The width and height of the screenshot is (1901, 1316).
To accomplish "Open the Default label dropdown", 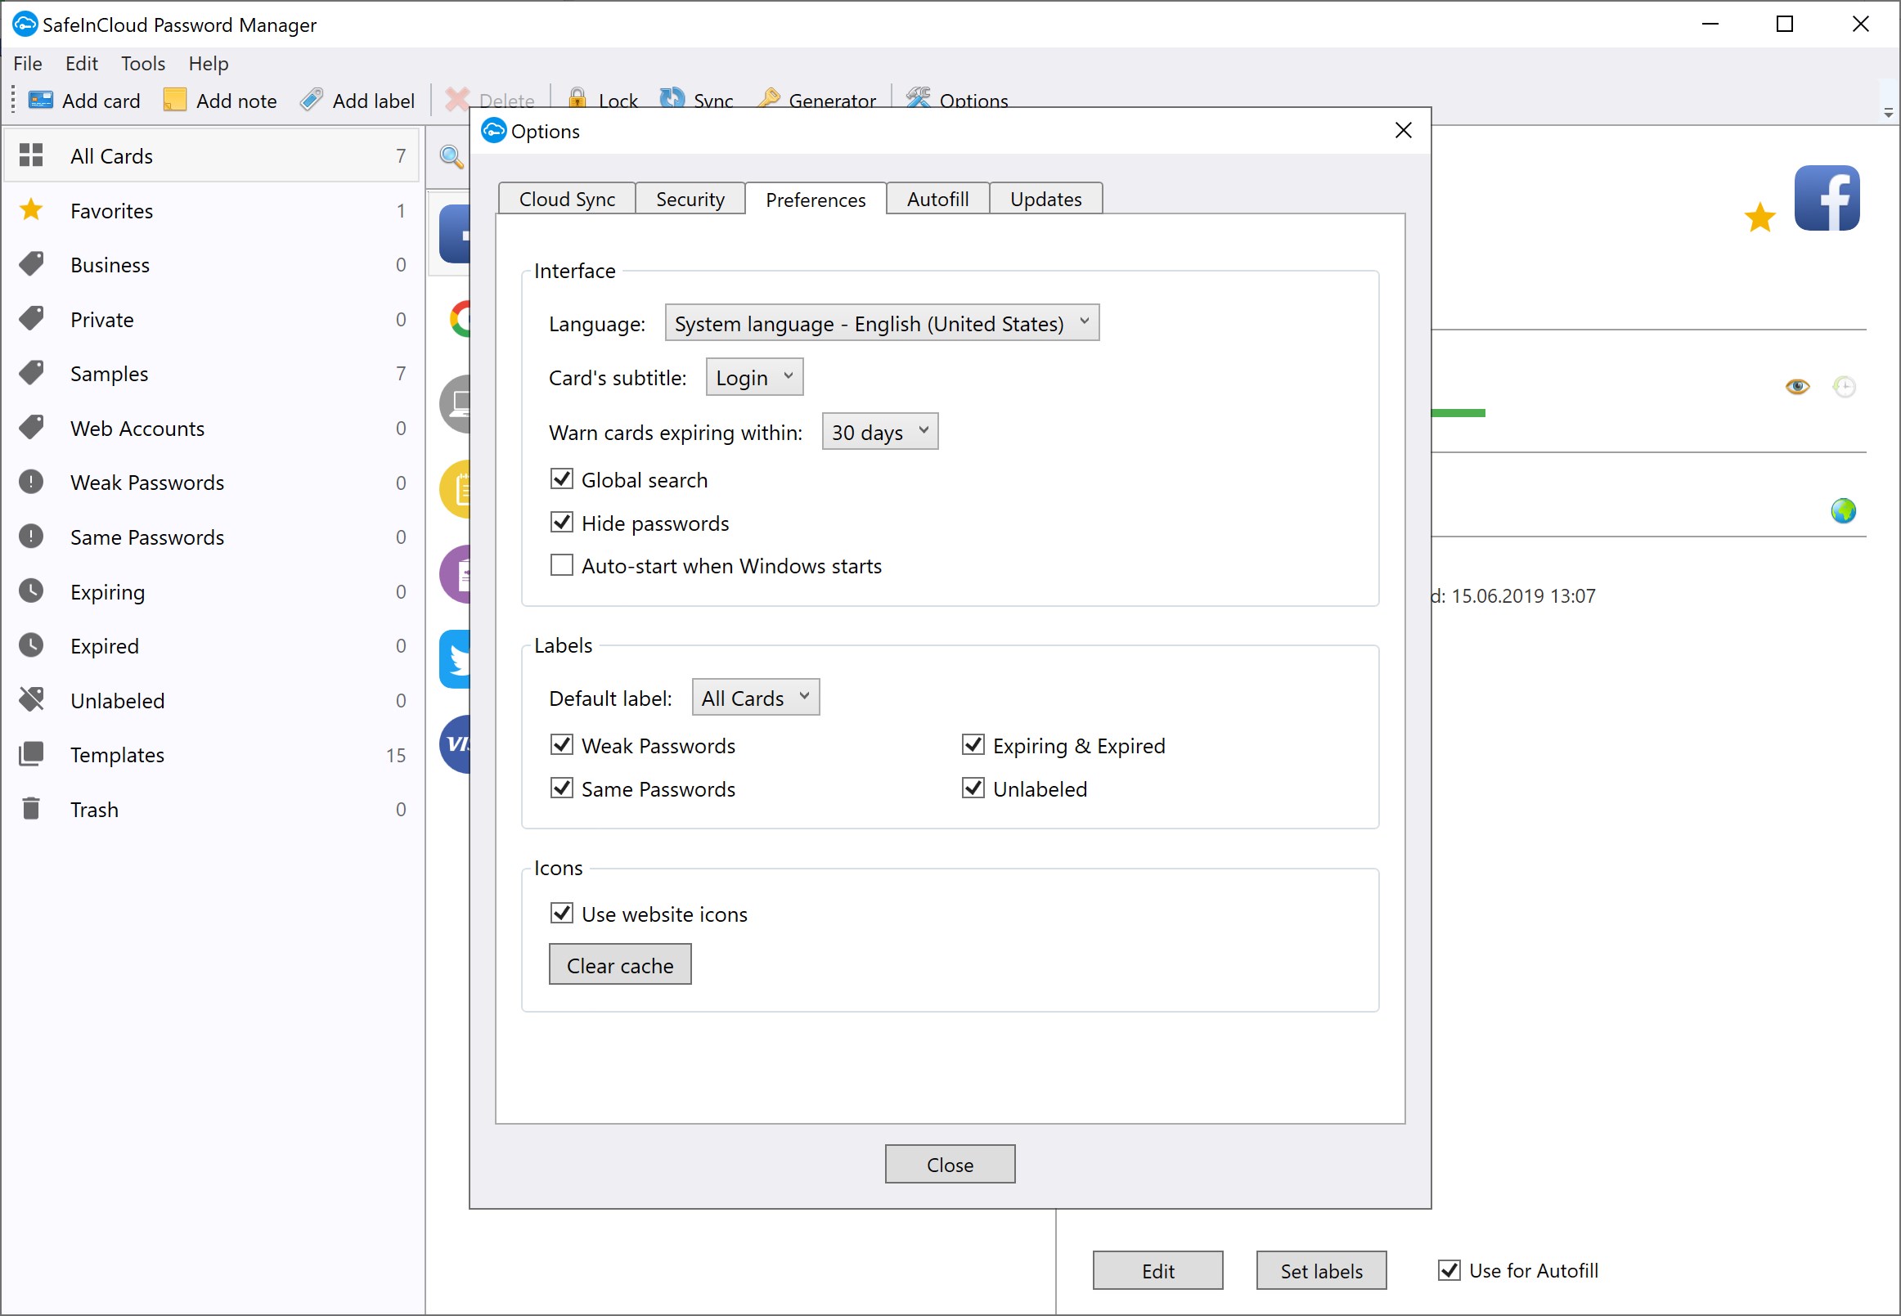I will pyautogui.click(x=755, y=698).
